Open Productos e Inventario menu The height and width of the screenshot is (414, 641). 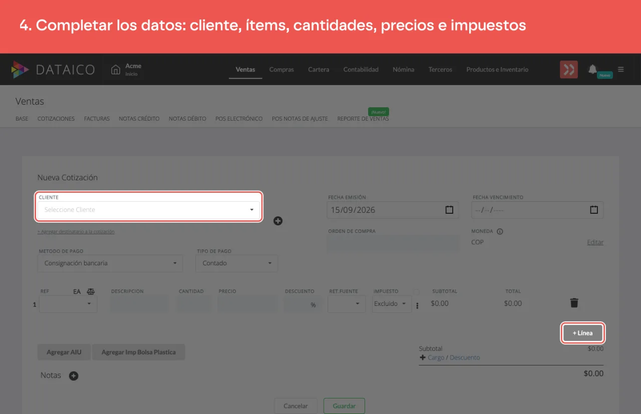coord(497,70)
